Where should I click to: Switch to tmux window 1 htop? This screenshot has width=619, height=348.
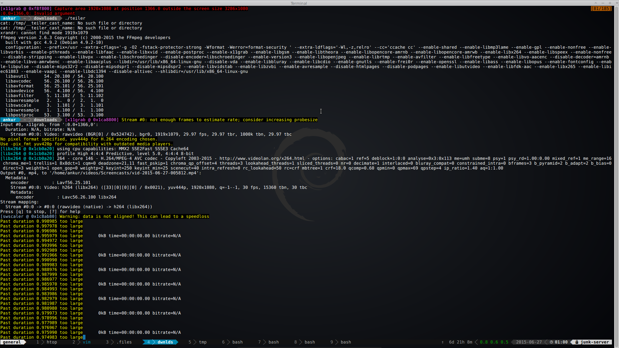point(47,342)
